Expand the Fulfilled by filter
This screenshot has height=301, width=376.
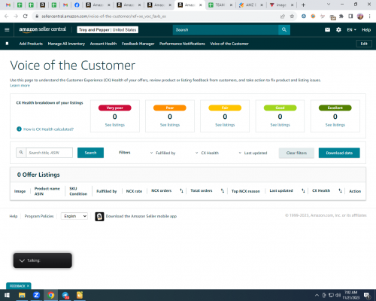[x=162, y=153]
